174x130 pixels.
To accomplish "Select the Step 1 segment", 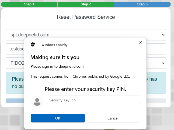I will [x=29, y=4].
